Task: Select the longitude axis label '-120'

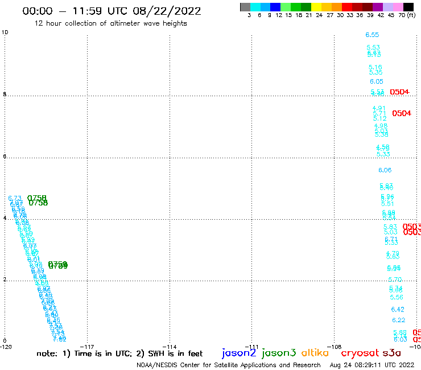Action: point(6,347)
